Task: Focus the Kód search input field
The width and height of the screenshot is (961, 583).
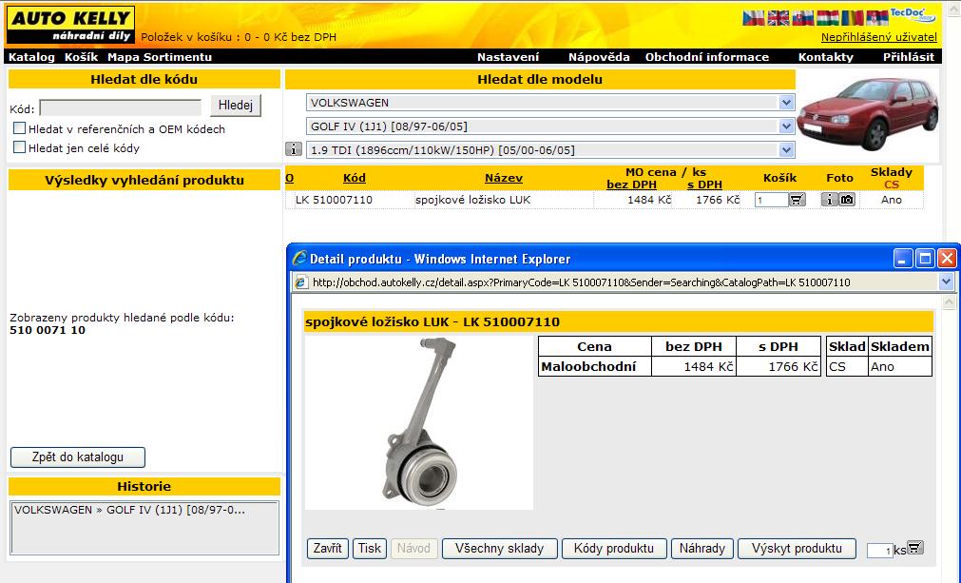Action: [x=120, y=107]
